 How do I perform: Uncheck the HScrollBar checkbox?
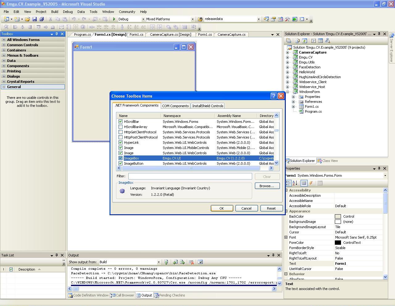pos(120,122)
